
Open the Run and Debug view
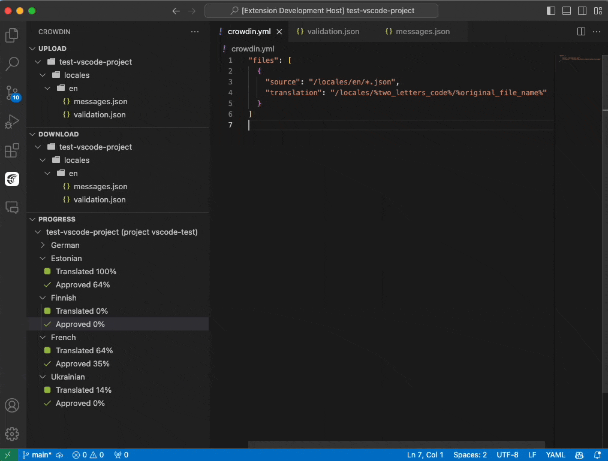tap(12, 122)
